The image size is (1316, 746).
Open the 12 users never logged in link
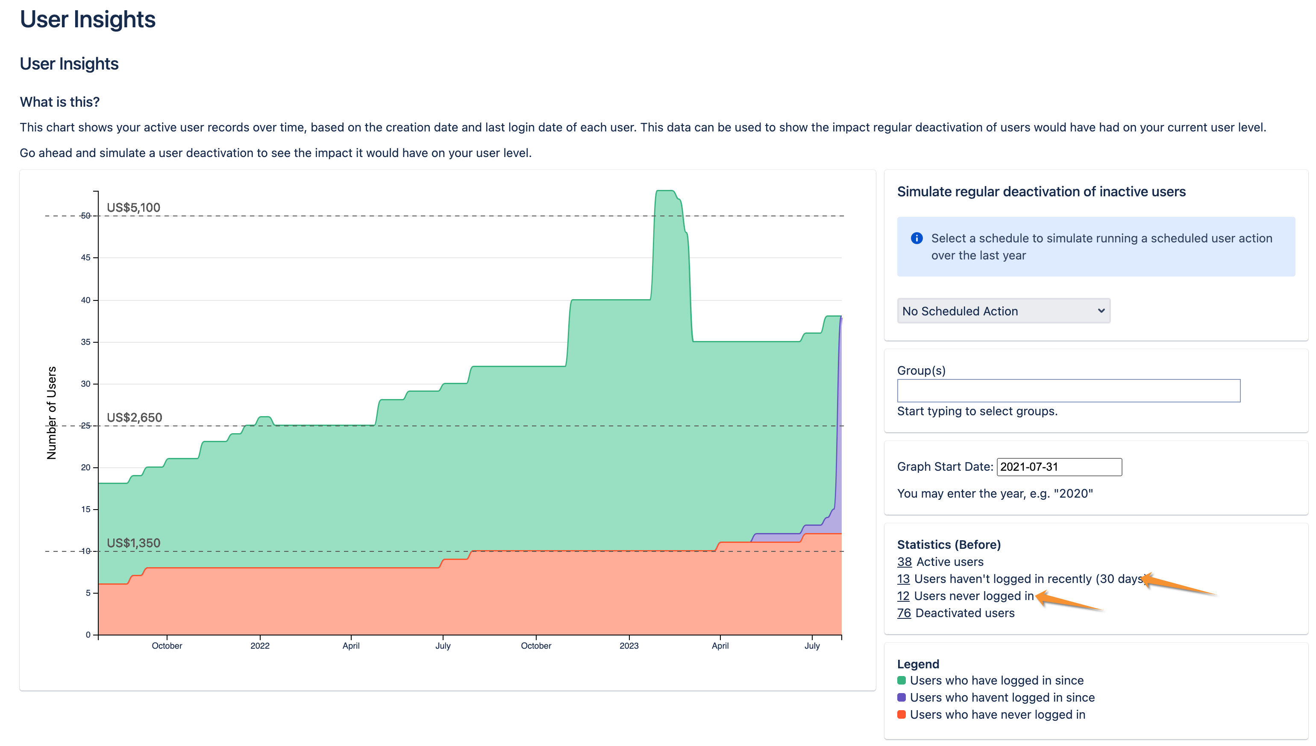[x=903, y=596]
